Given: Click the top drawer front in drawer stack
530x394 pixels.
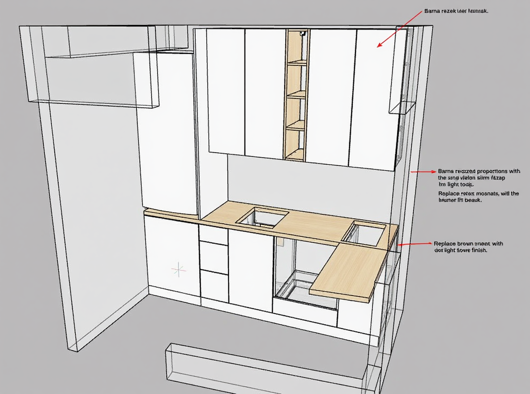Looking at the screenshot, I should 213,235.
